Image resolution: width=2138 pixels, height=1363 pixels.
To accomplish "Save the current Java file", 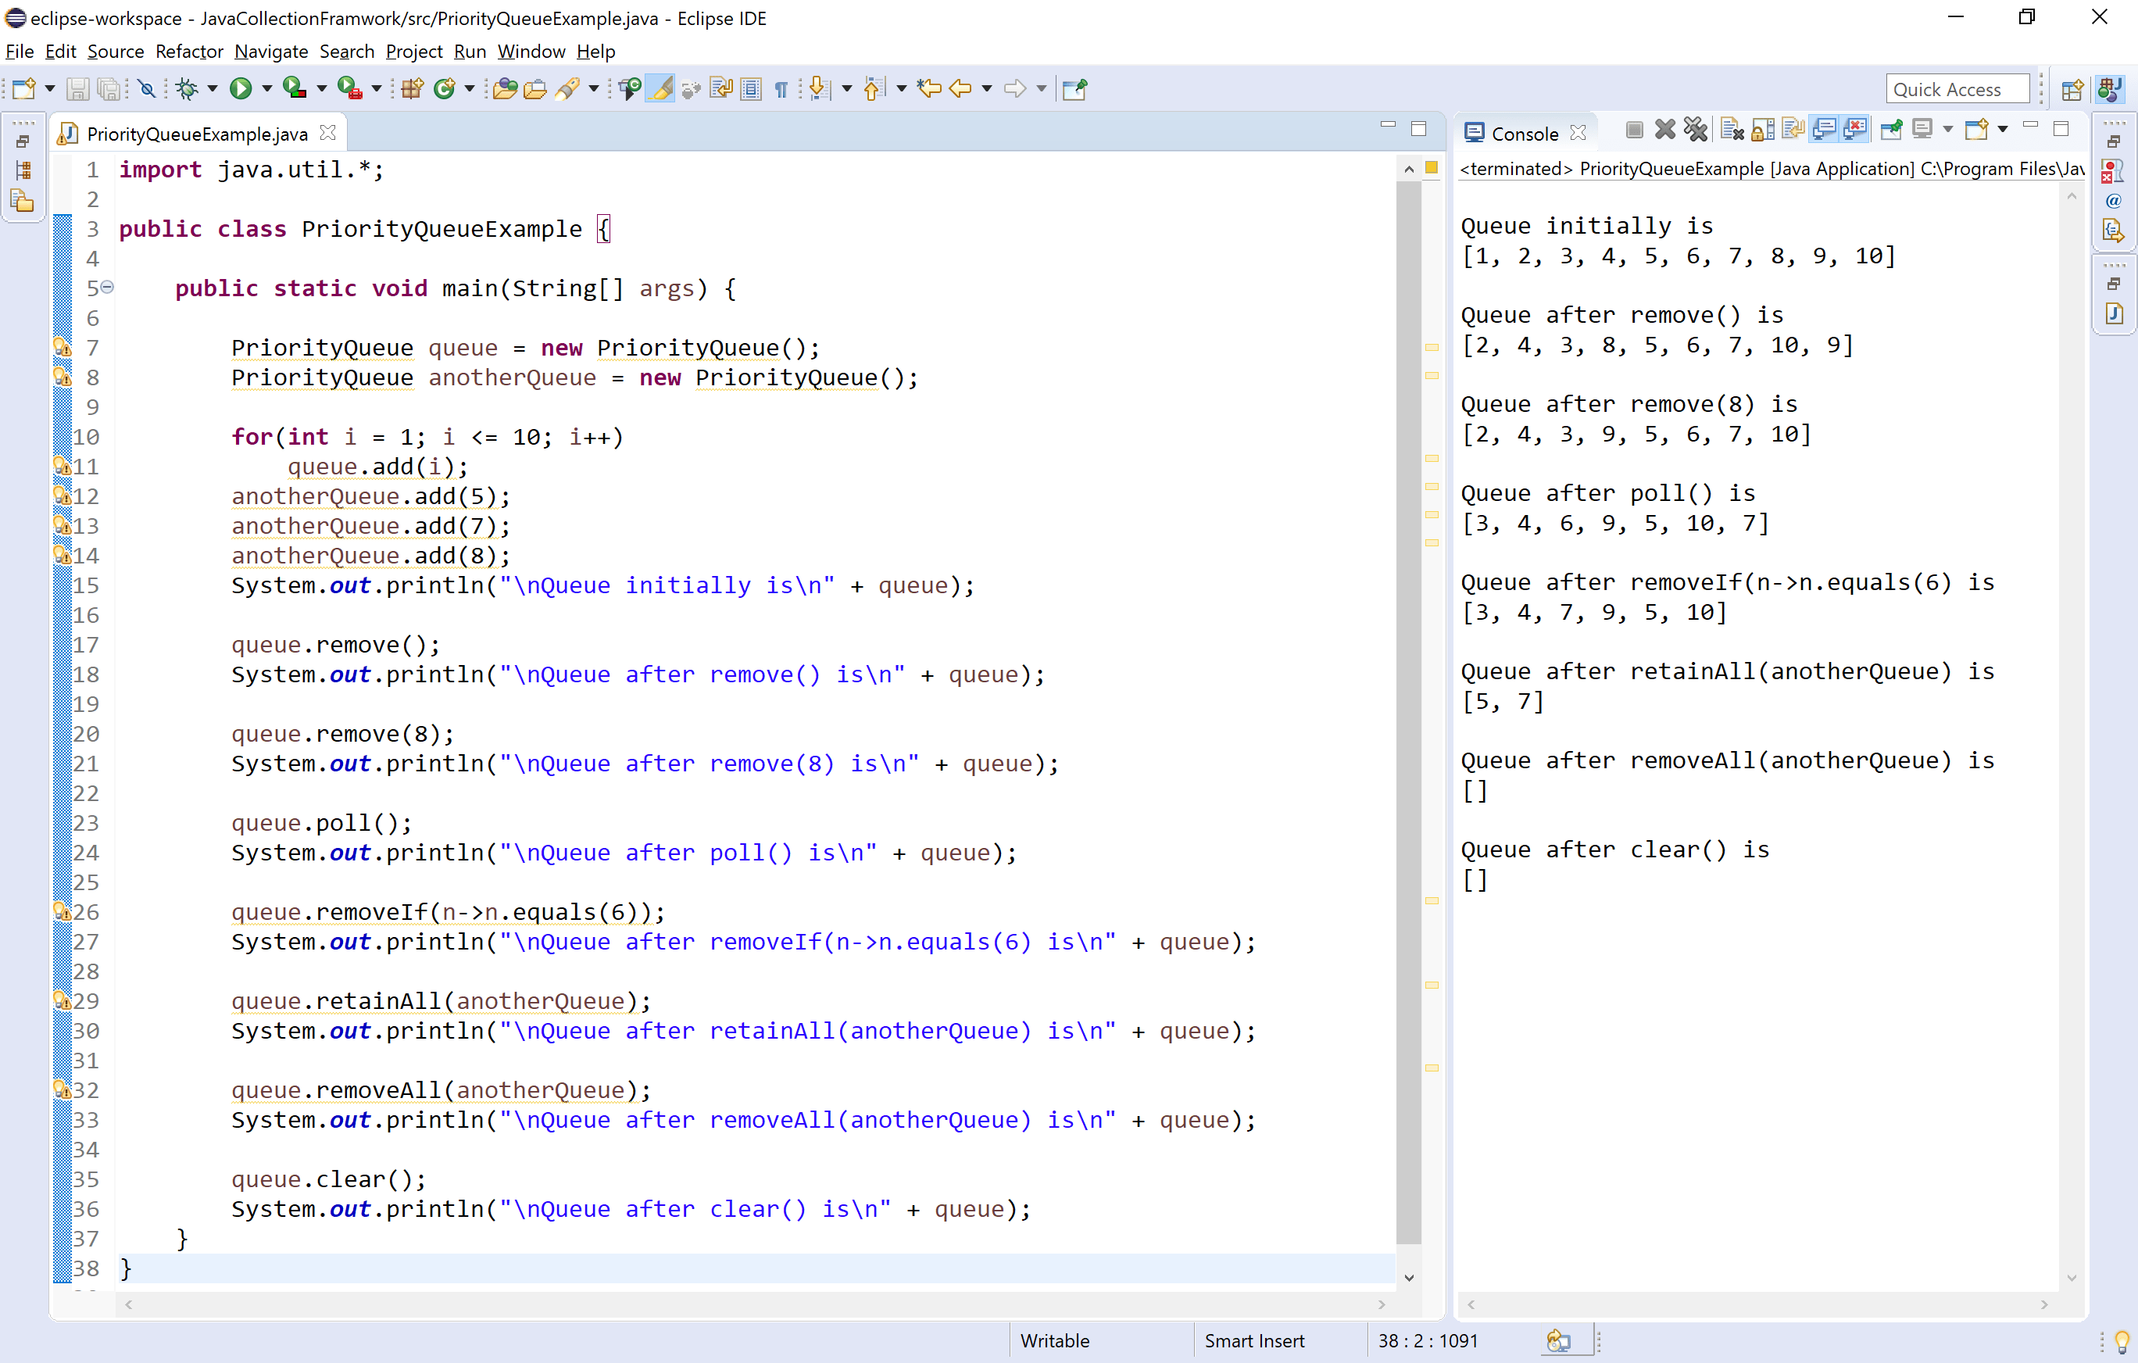I will click(x=78, y=88).
